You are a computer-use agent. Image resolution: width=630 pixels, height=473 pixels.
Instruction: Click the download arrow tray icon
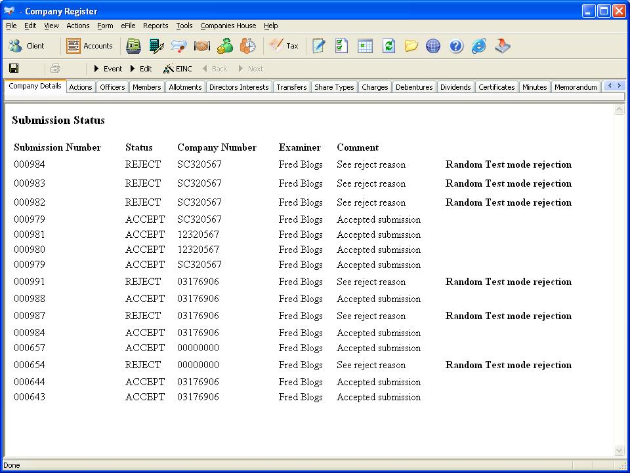pyautogui.click(x=502, y=46)
